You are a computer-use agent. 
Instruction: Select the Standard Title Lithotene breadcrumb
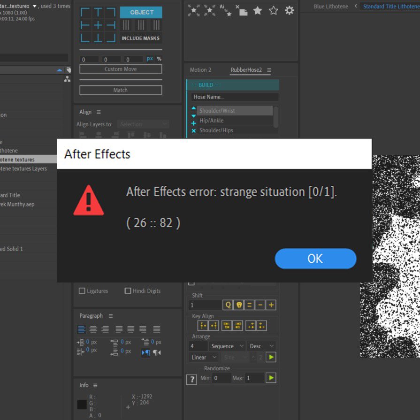pyautogui.click(x=391, y=7)
